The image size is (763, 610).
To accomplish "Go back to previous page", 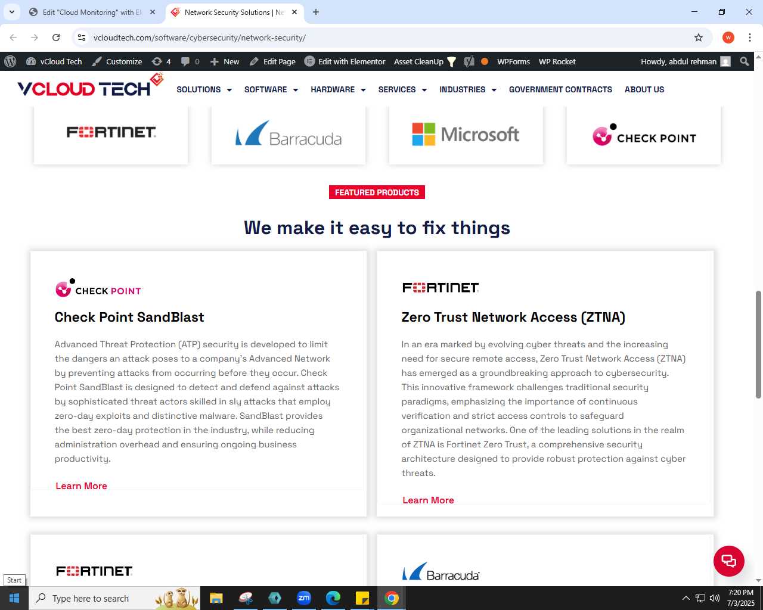I will 13,38.
